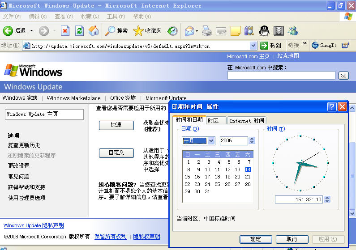Click the grey forward arrow button

click(x=44, y=31)
